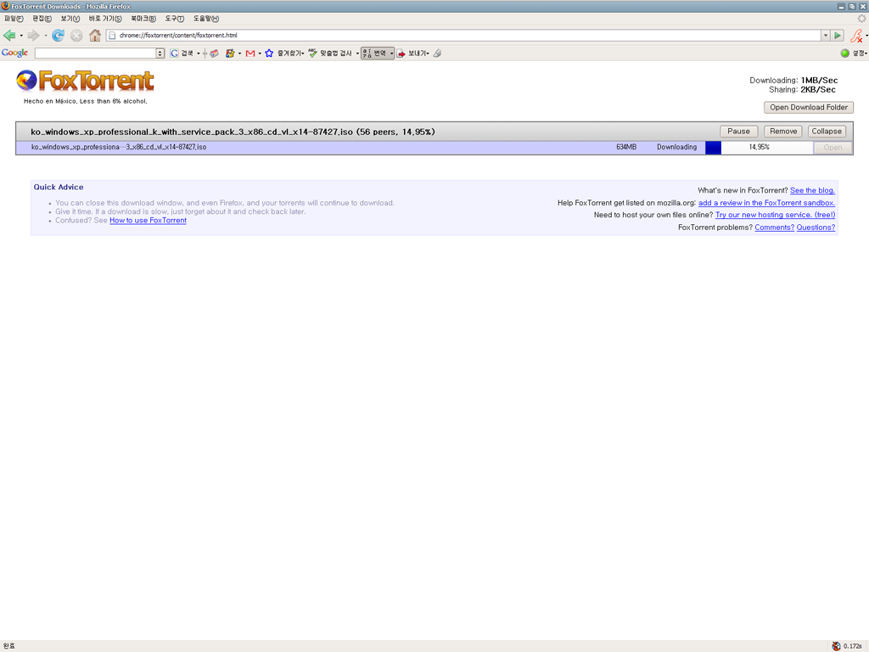Open the Gmail dropdown arrow

coord(260,53)
